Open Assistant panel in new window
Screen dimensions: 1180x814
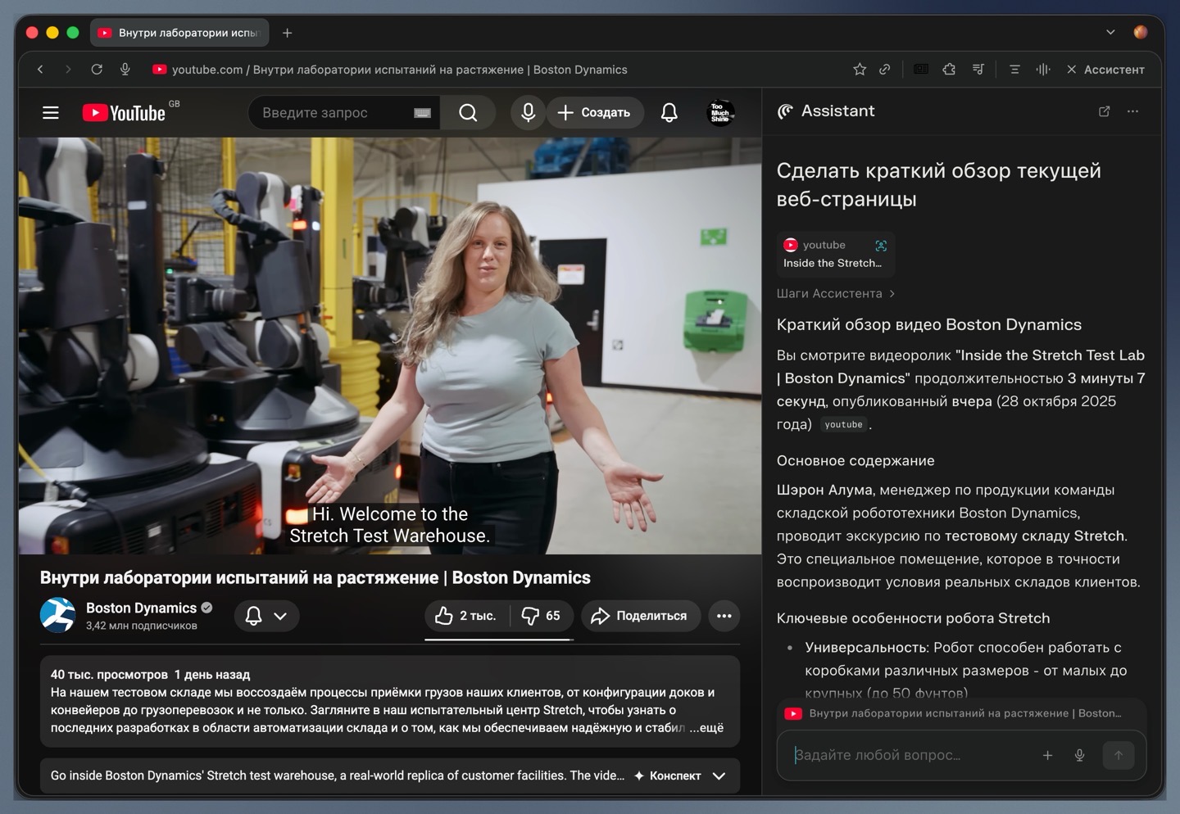click(1104, 111)
